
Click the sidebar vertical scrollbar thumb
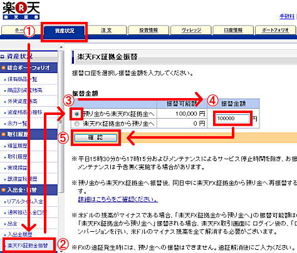click(61, 122)
